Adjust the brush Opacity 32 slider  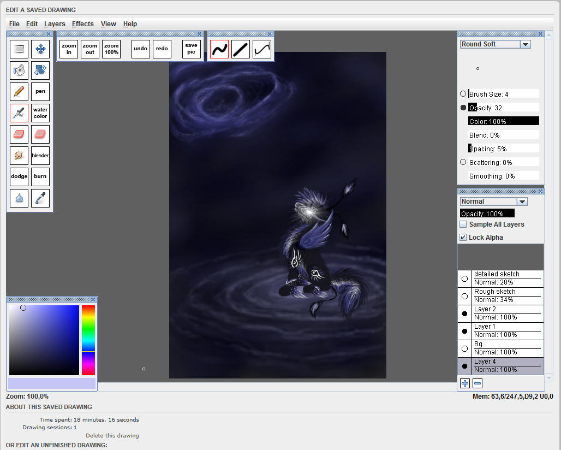tap(503, 108)
